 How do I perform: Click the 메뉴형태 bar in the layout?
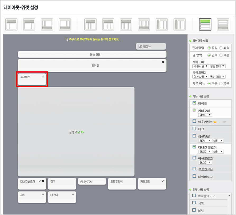pyautogui.click(x=92, y=55)
